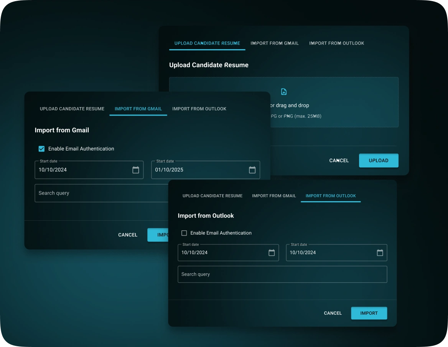Open the calendar picker beside 01/10/2025
This screenshot has height=347, width=448.
(252, 170)
